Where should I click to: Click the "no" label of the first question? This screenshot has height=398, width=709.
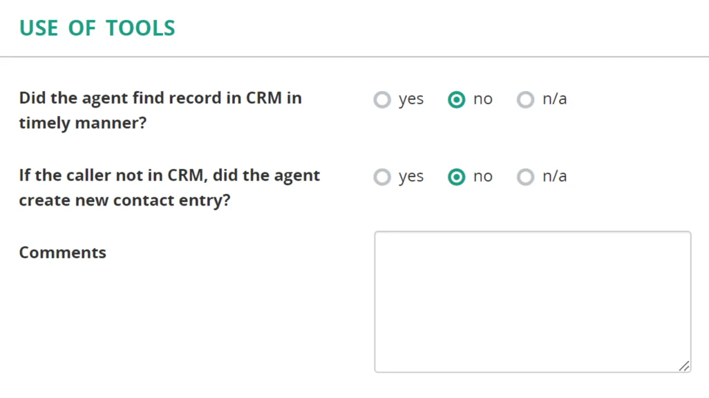482,99
